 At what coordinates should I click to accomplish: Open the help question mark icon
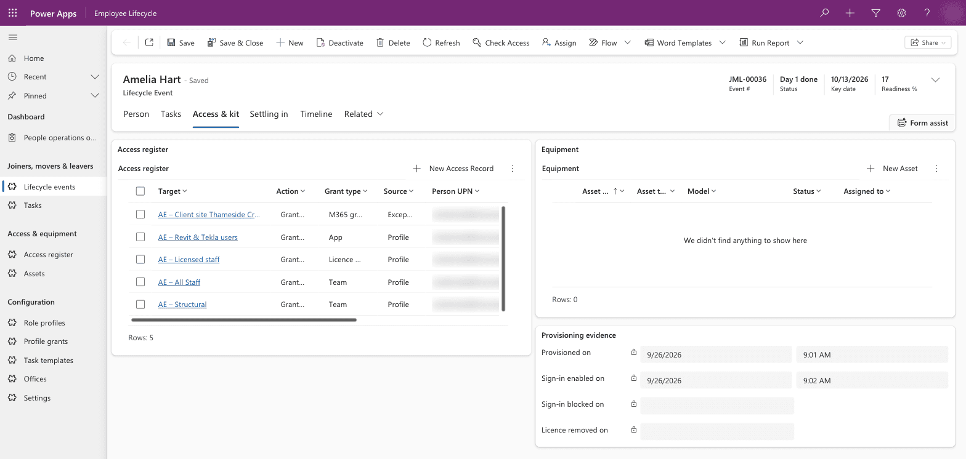(x=927, y=13)
